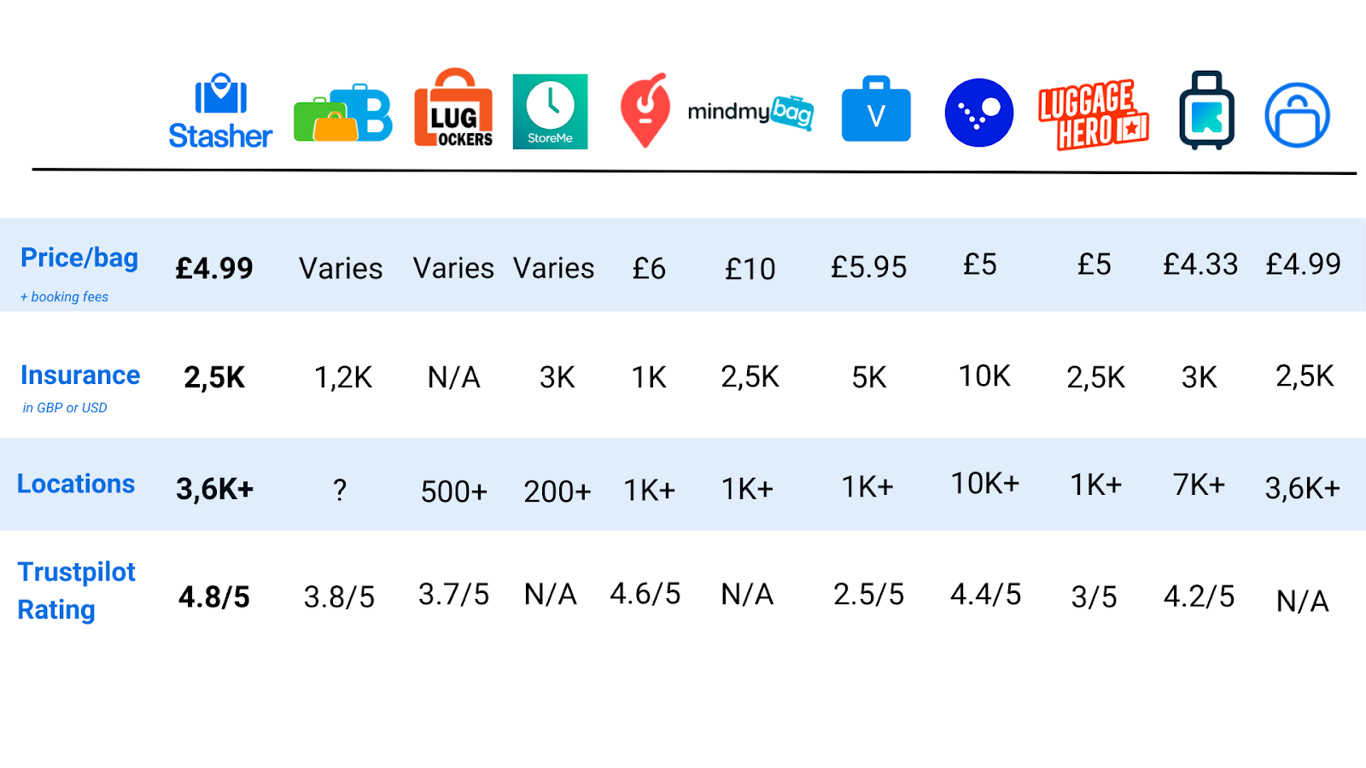The width and height of the screenshot is (1366, 768).
Task: Open the StoreMe clock logo
Action: pos(550,112)
